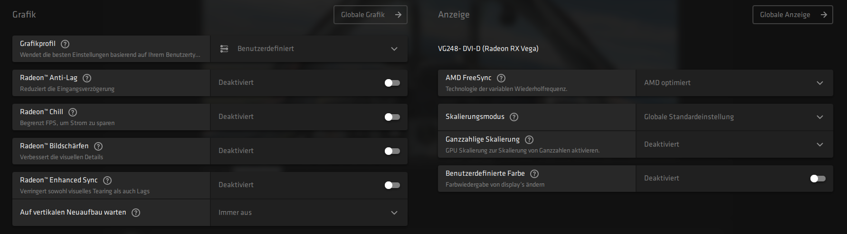Expand the Grafikprofil Benutzerdefiniert dropdown
This screenshot has height=234, width=847.
coord(309,49)
